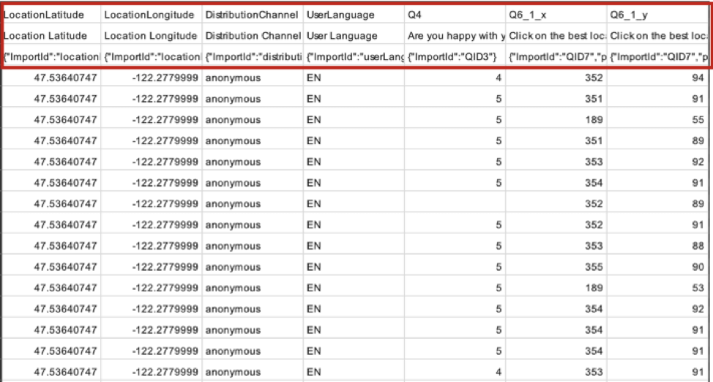Click 'Click on the best loc' under Q6_1_x
The height and width of the screenshot is (382, 713).
click(x=556, y=36)
